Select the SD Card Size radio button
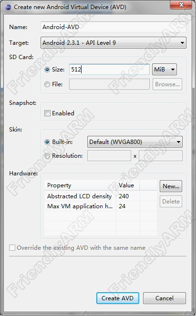Screen dimensions: 196x316 (47, 70)
